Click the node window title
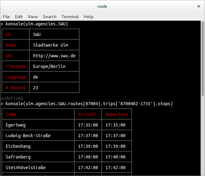The width and height of the screenshot is (205, 176). [102, 7]
